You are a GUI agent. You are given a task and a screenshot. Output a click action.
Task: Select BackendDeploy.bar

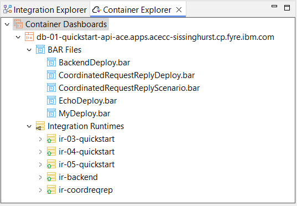(95, 63)
